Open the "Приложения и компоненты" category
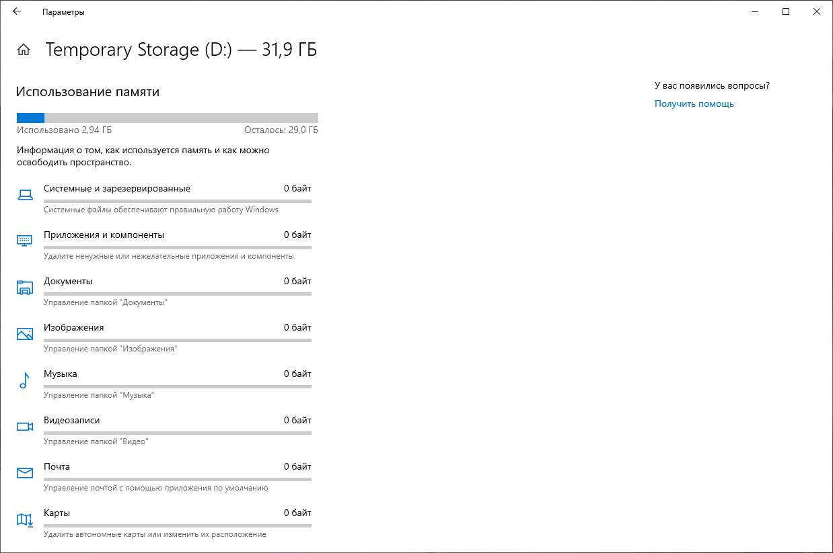The image size is (833, 553). point(104,235)
